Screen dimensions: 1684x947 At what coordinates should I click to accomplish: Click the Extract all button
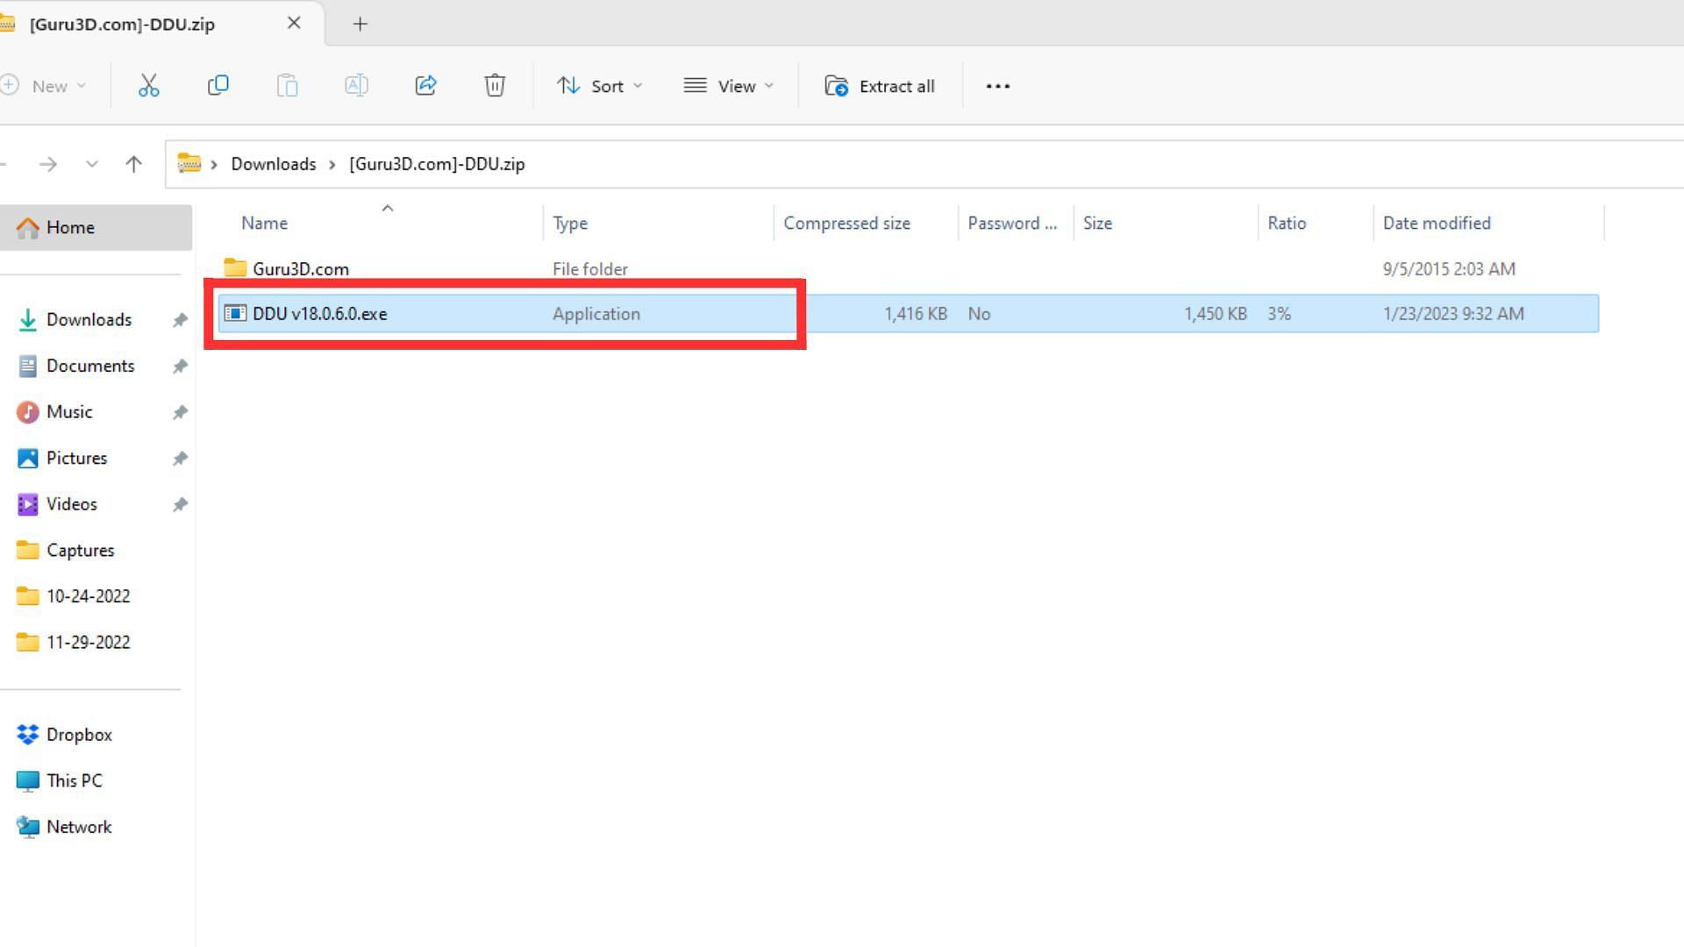coord(881,86)
